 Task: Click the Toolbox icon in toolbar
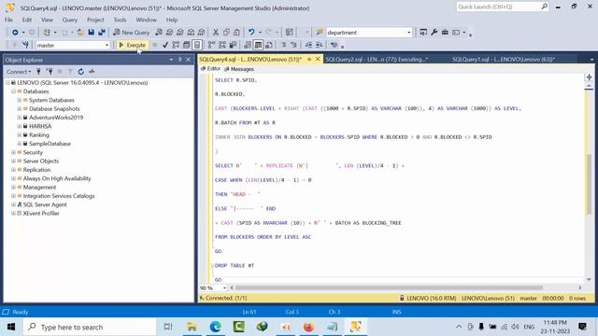click(x=445, y=33)
